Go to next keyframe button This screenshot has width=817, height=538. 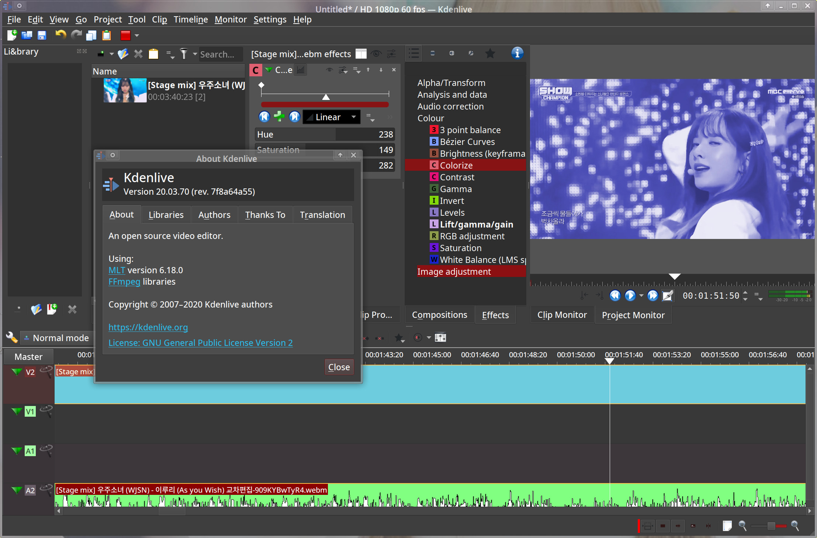tap(294, 117)
